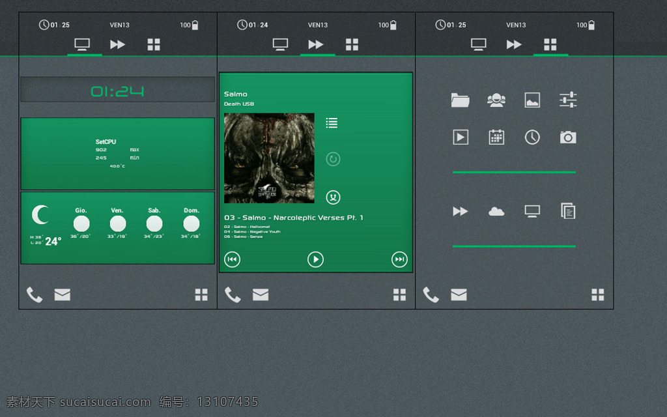
Task: Toggle shuffle in the music widget
Action: [x=333, y=197]
